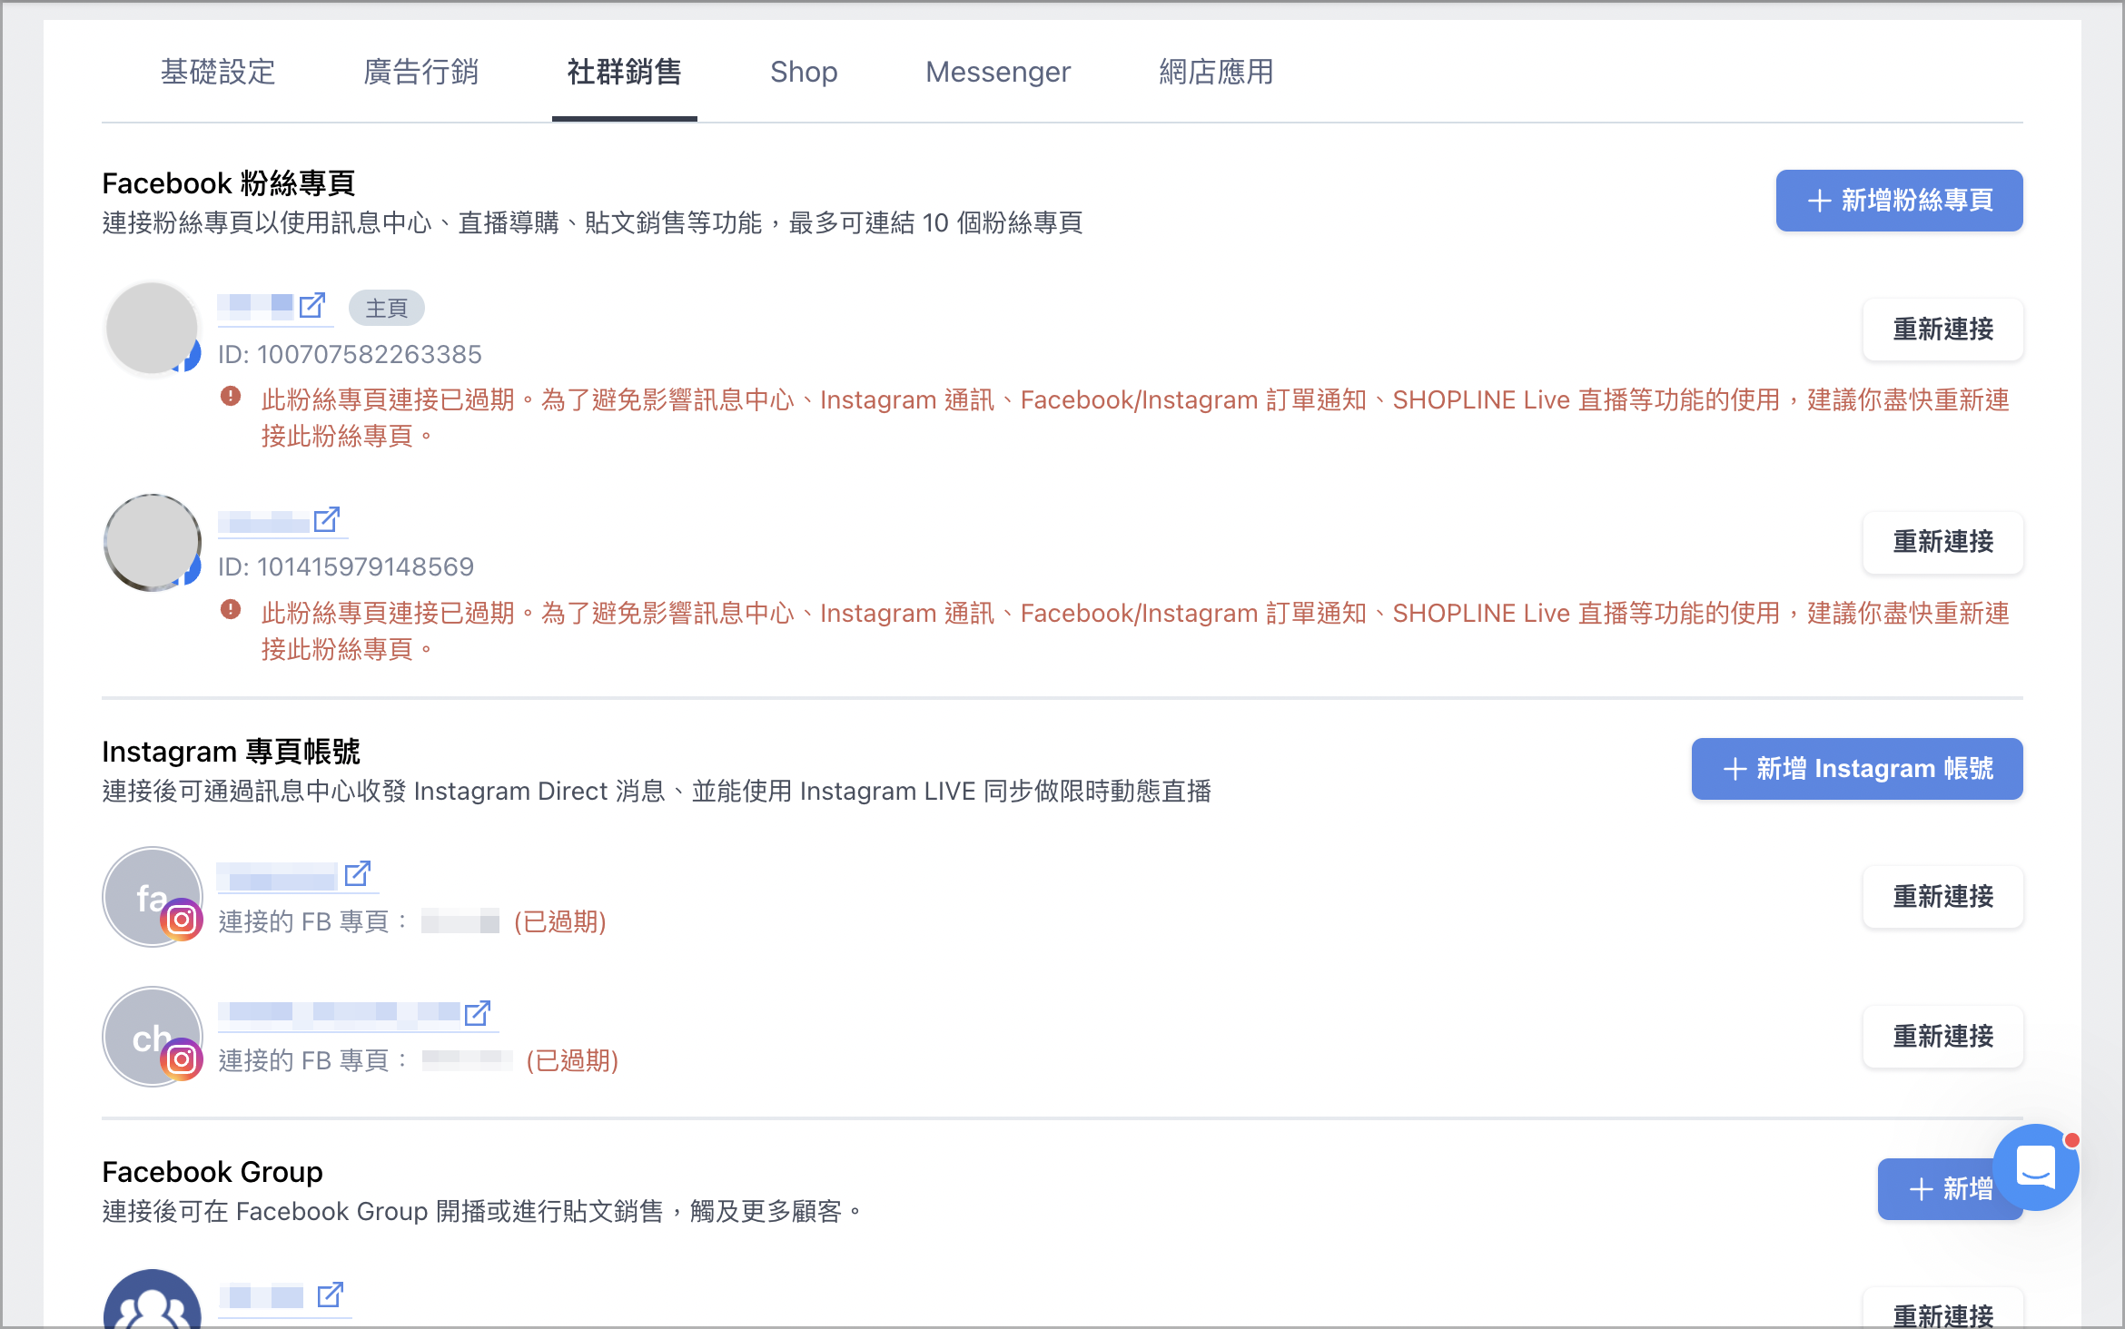Click warning icon under page ID 101415979148569
The image size is (2125, 1329).
click(231, 609)
